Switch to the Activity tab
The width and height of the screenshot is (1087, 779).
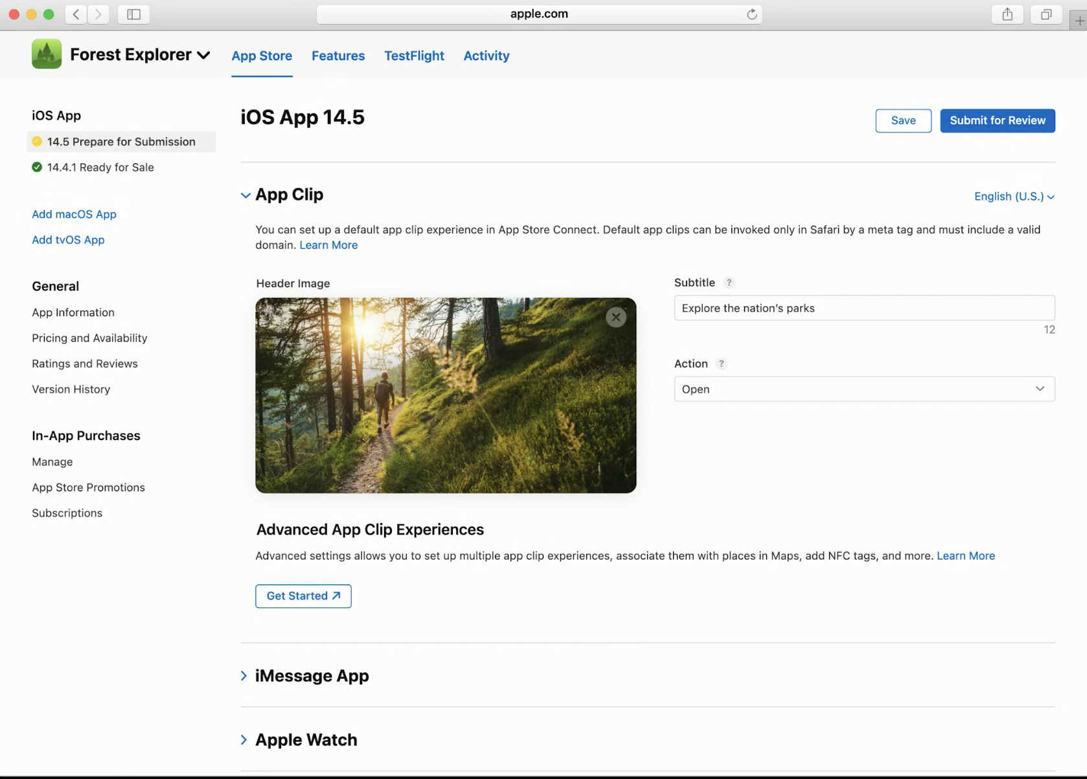[486, 56]
